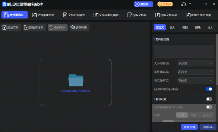
Task: Click the 点击添加/拖拽文件到此区域 link
Action: 76,91
